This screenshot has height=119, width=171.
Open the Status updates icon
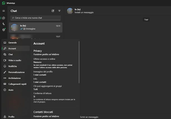[4, 30]
